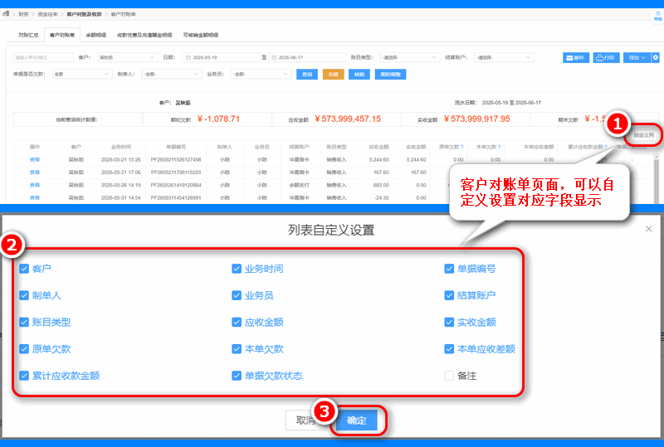Click the 自定义列 button
664x447 pixels.
(643, 135)
